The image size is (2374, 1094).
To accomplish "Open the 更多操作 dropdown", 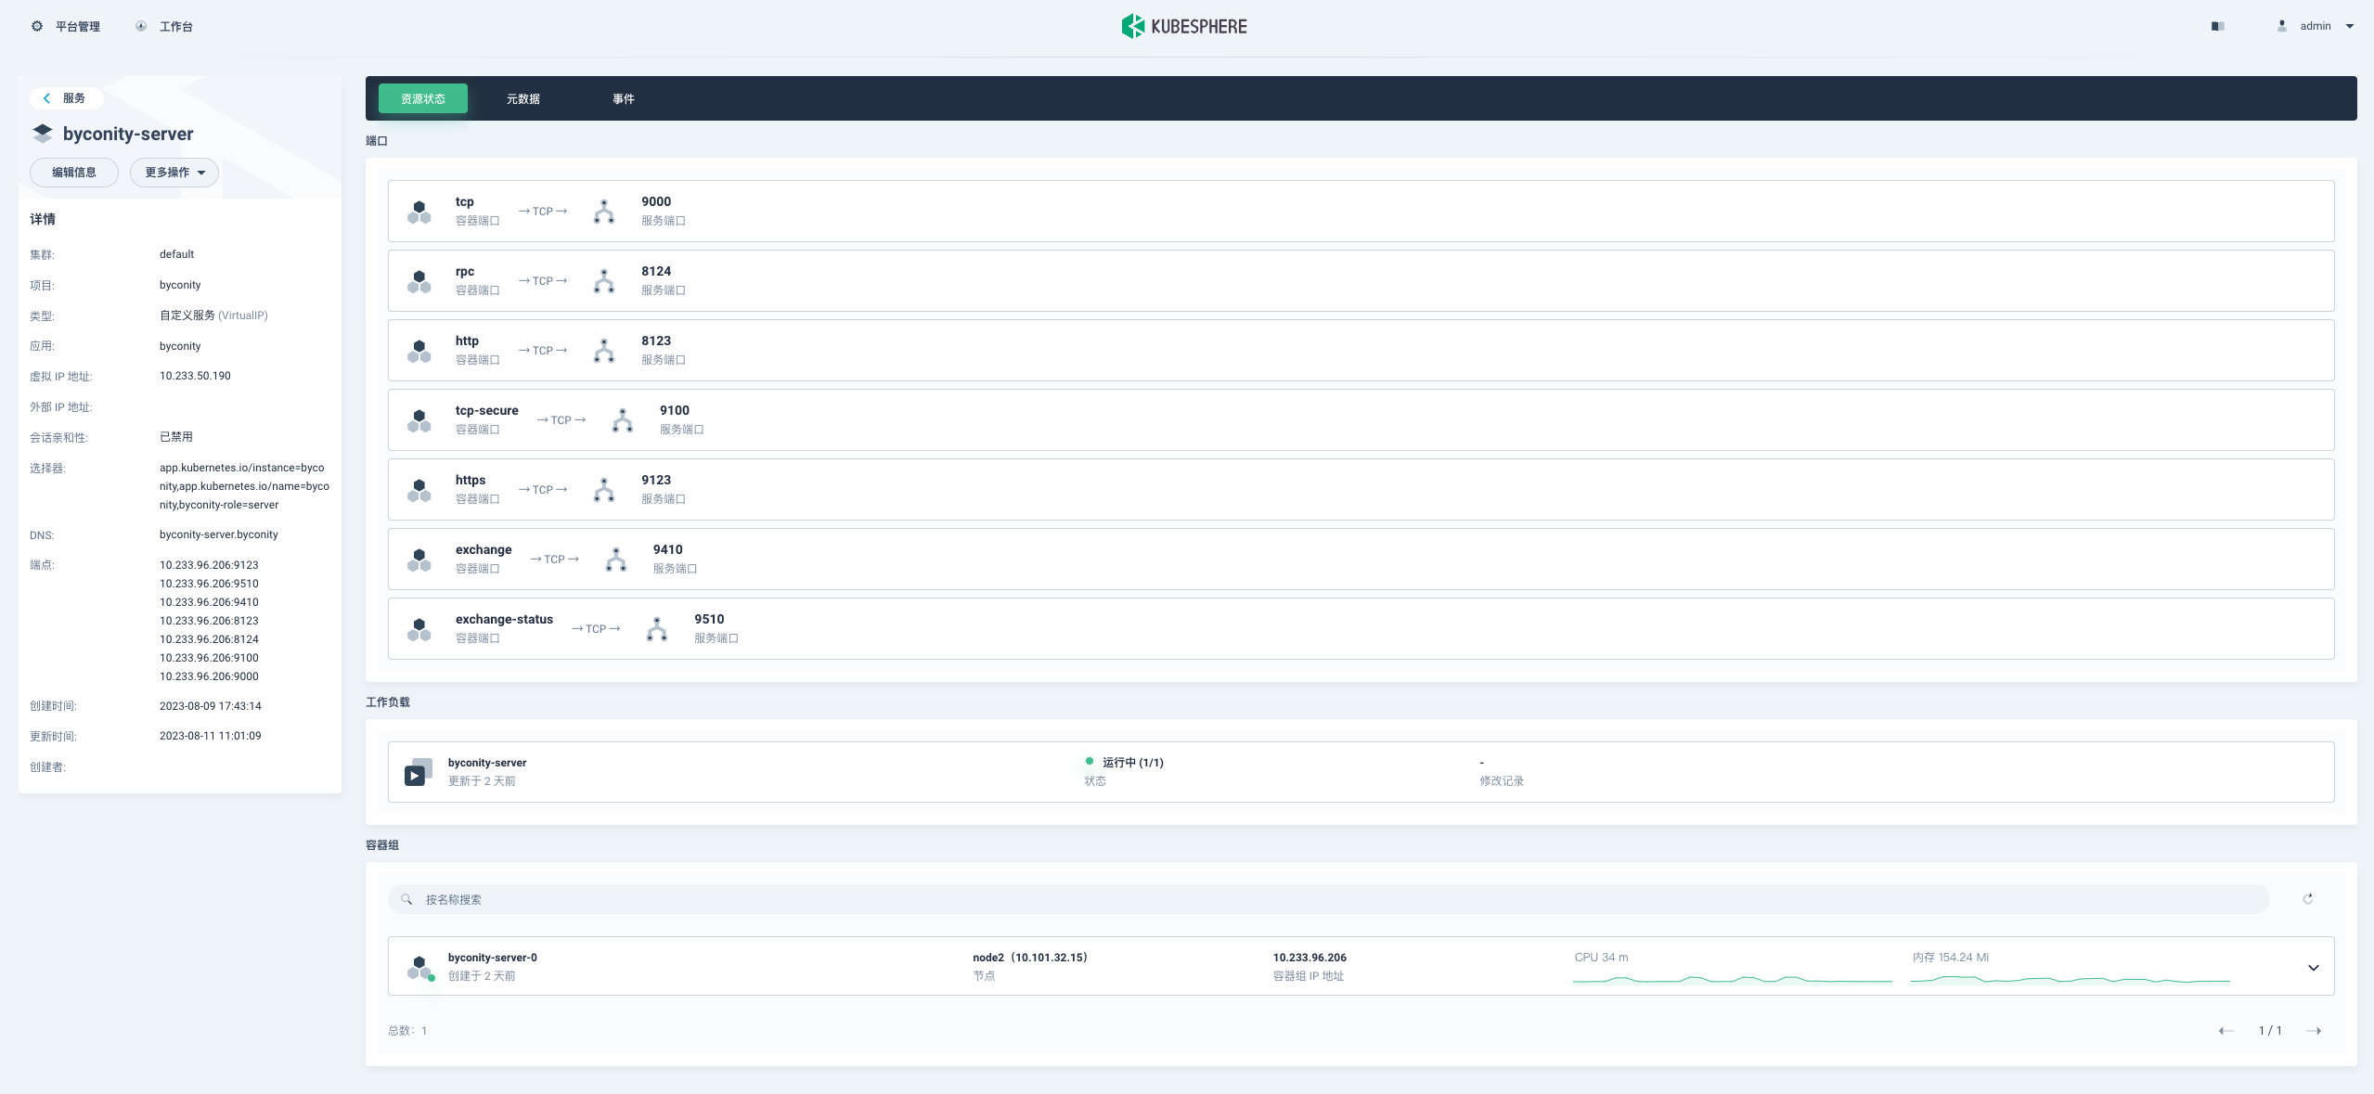I will coord(174,173).
